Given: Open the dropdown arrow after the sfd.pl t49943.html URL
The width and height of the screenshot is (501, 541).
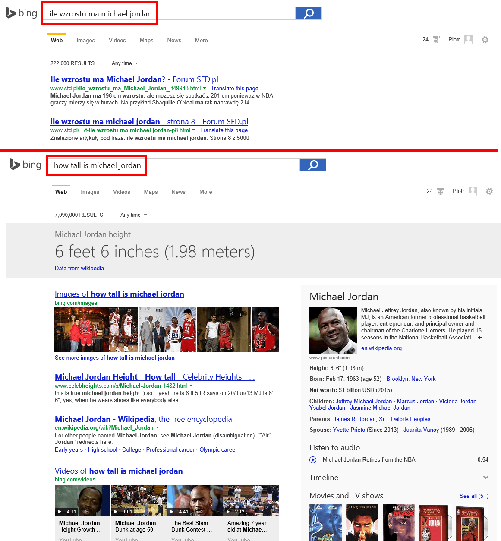Looking at the screenshot, I should [x=205, y=88].
